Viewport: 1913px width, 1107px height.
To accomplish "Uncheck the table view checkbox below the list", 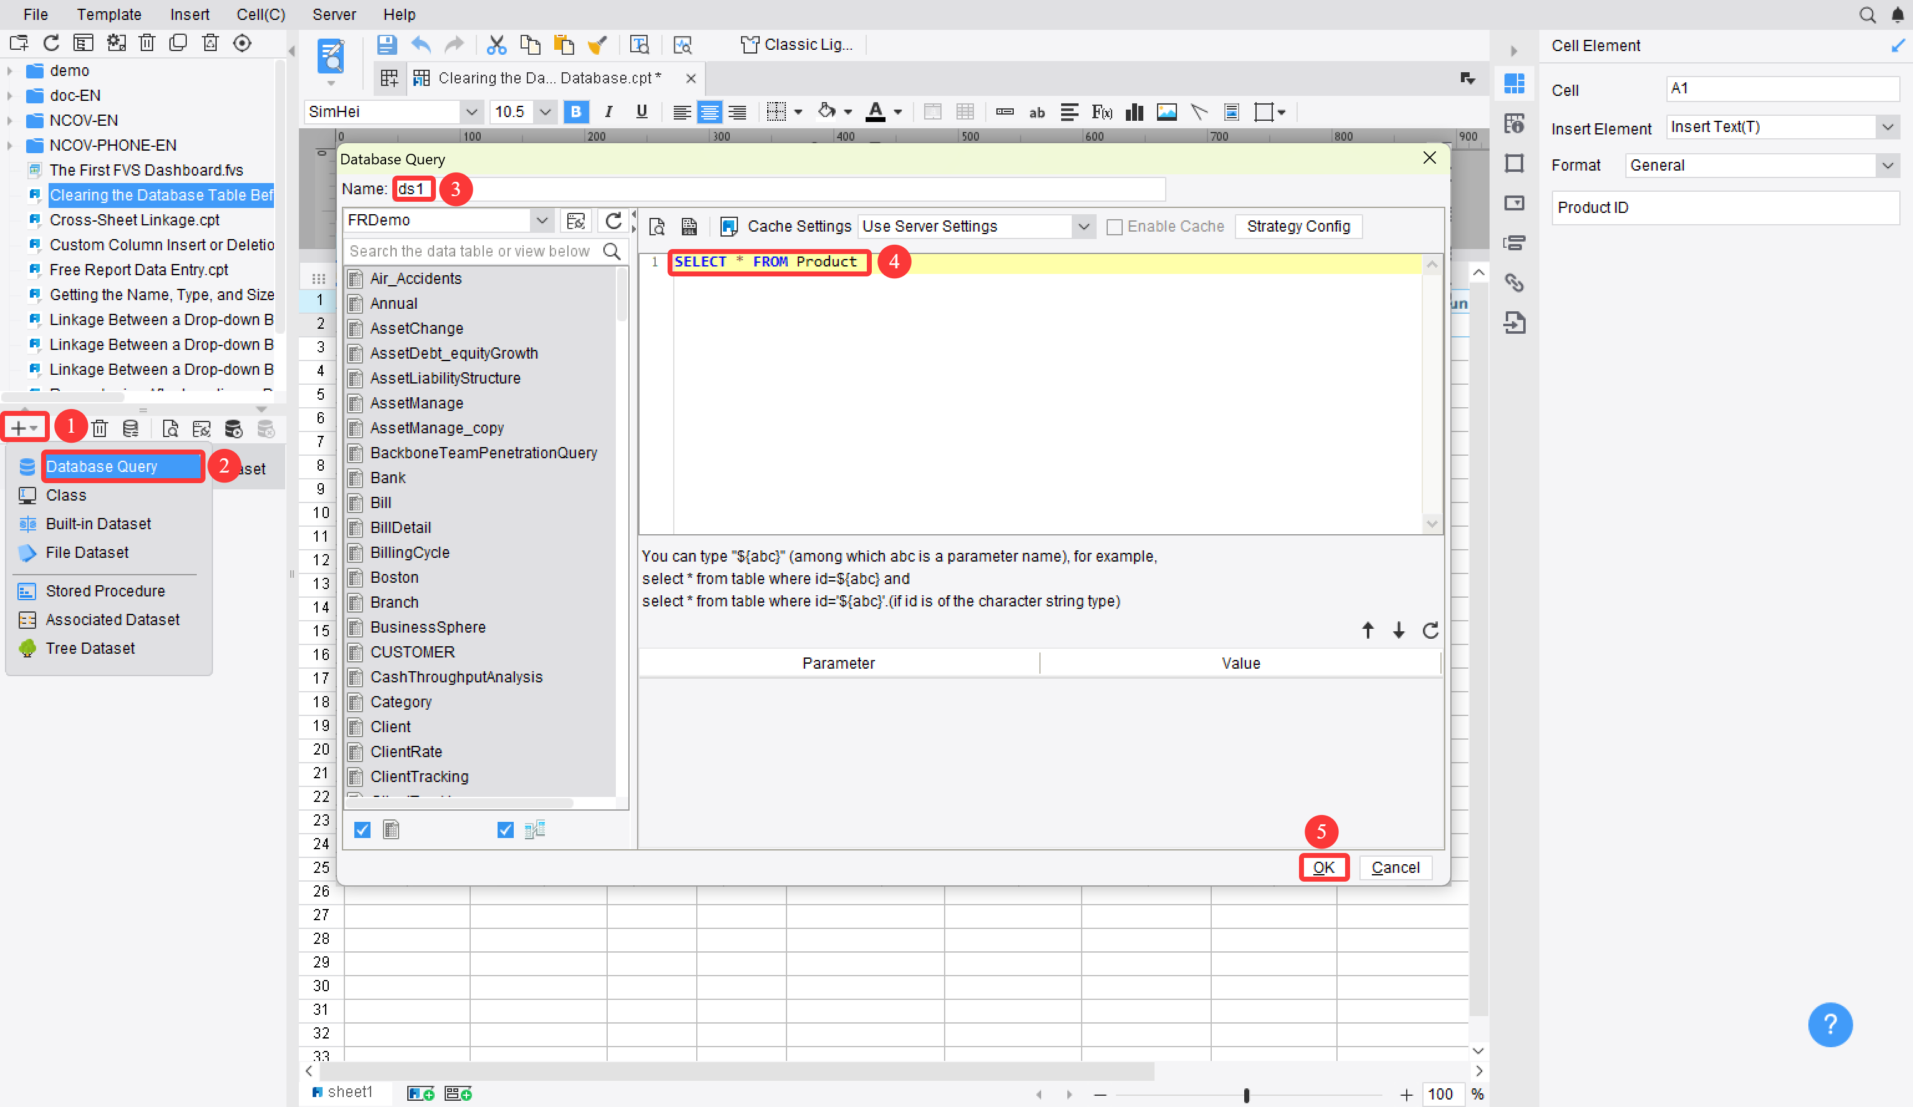I will (x=362, y=829).
